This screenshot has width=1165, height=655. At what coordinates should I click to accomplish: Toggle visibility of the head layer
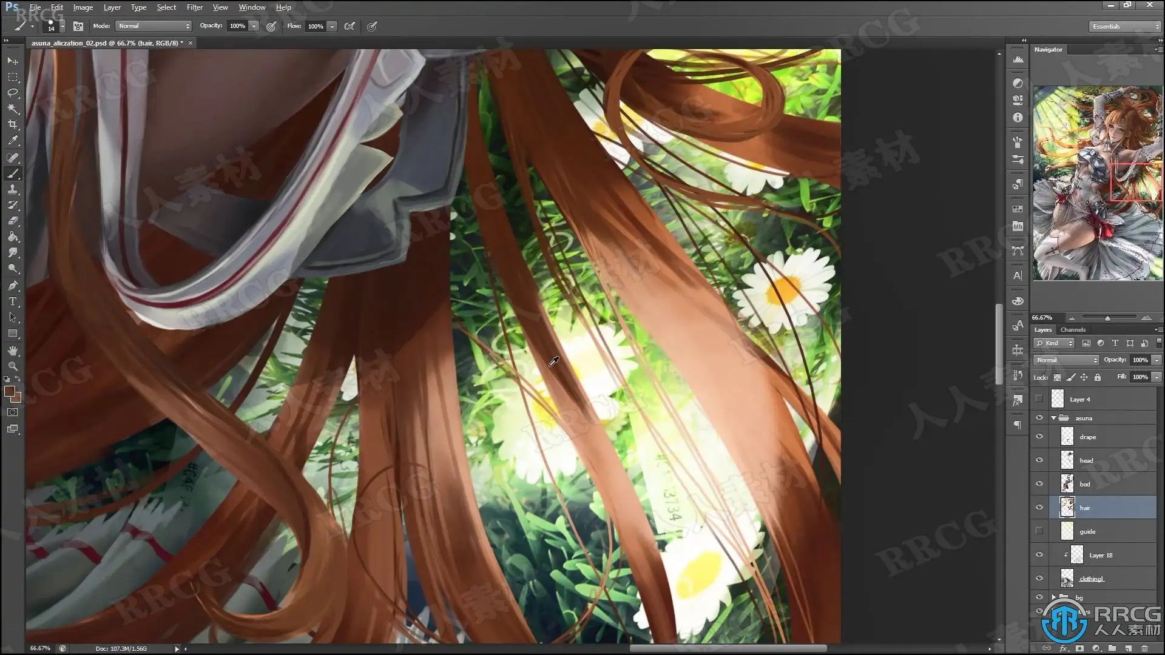(1039, 460)
